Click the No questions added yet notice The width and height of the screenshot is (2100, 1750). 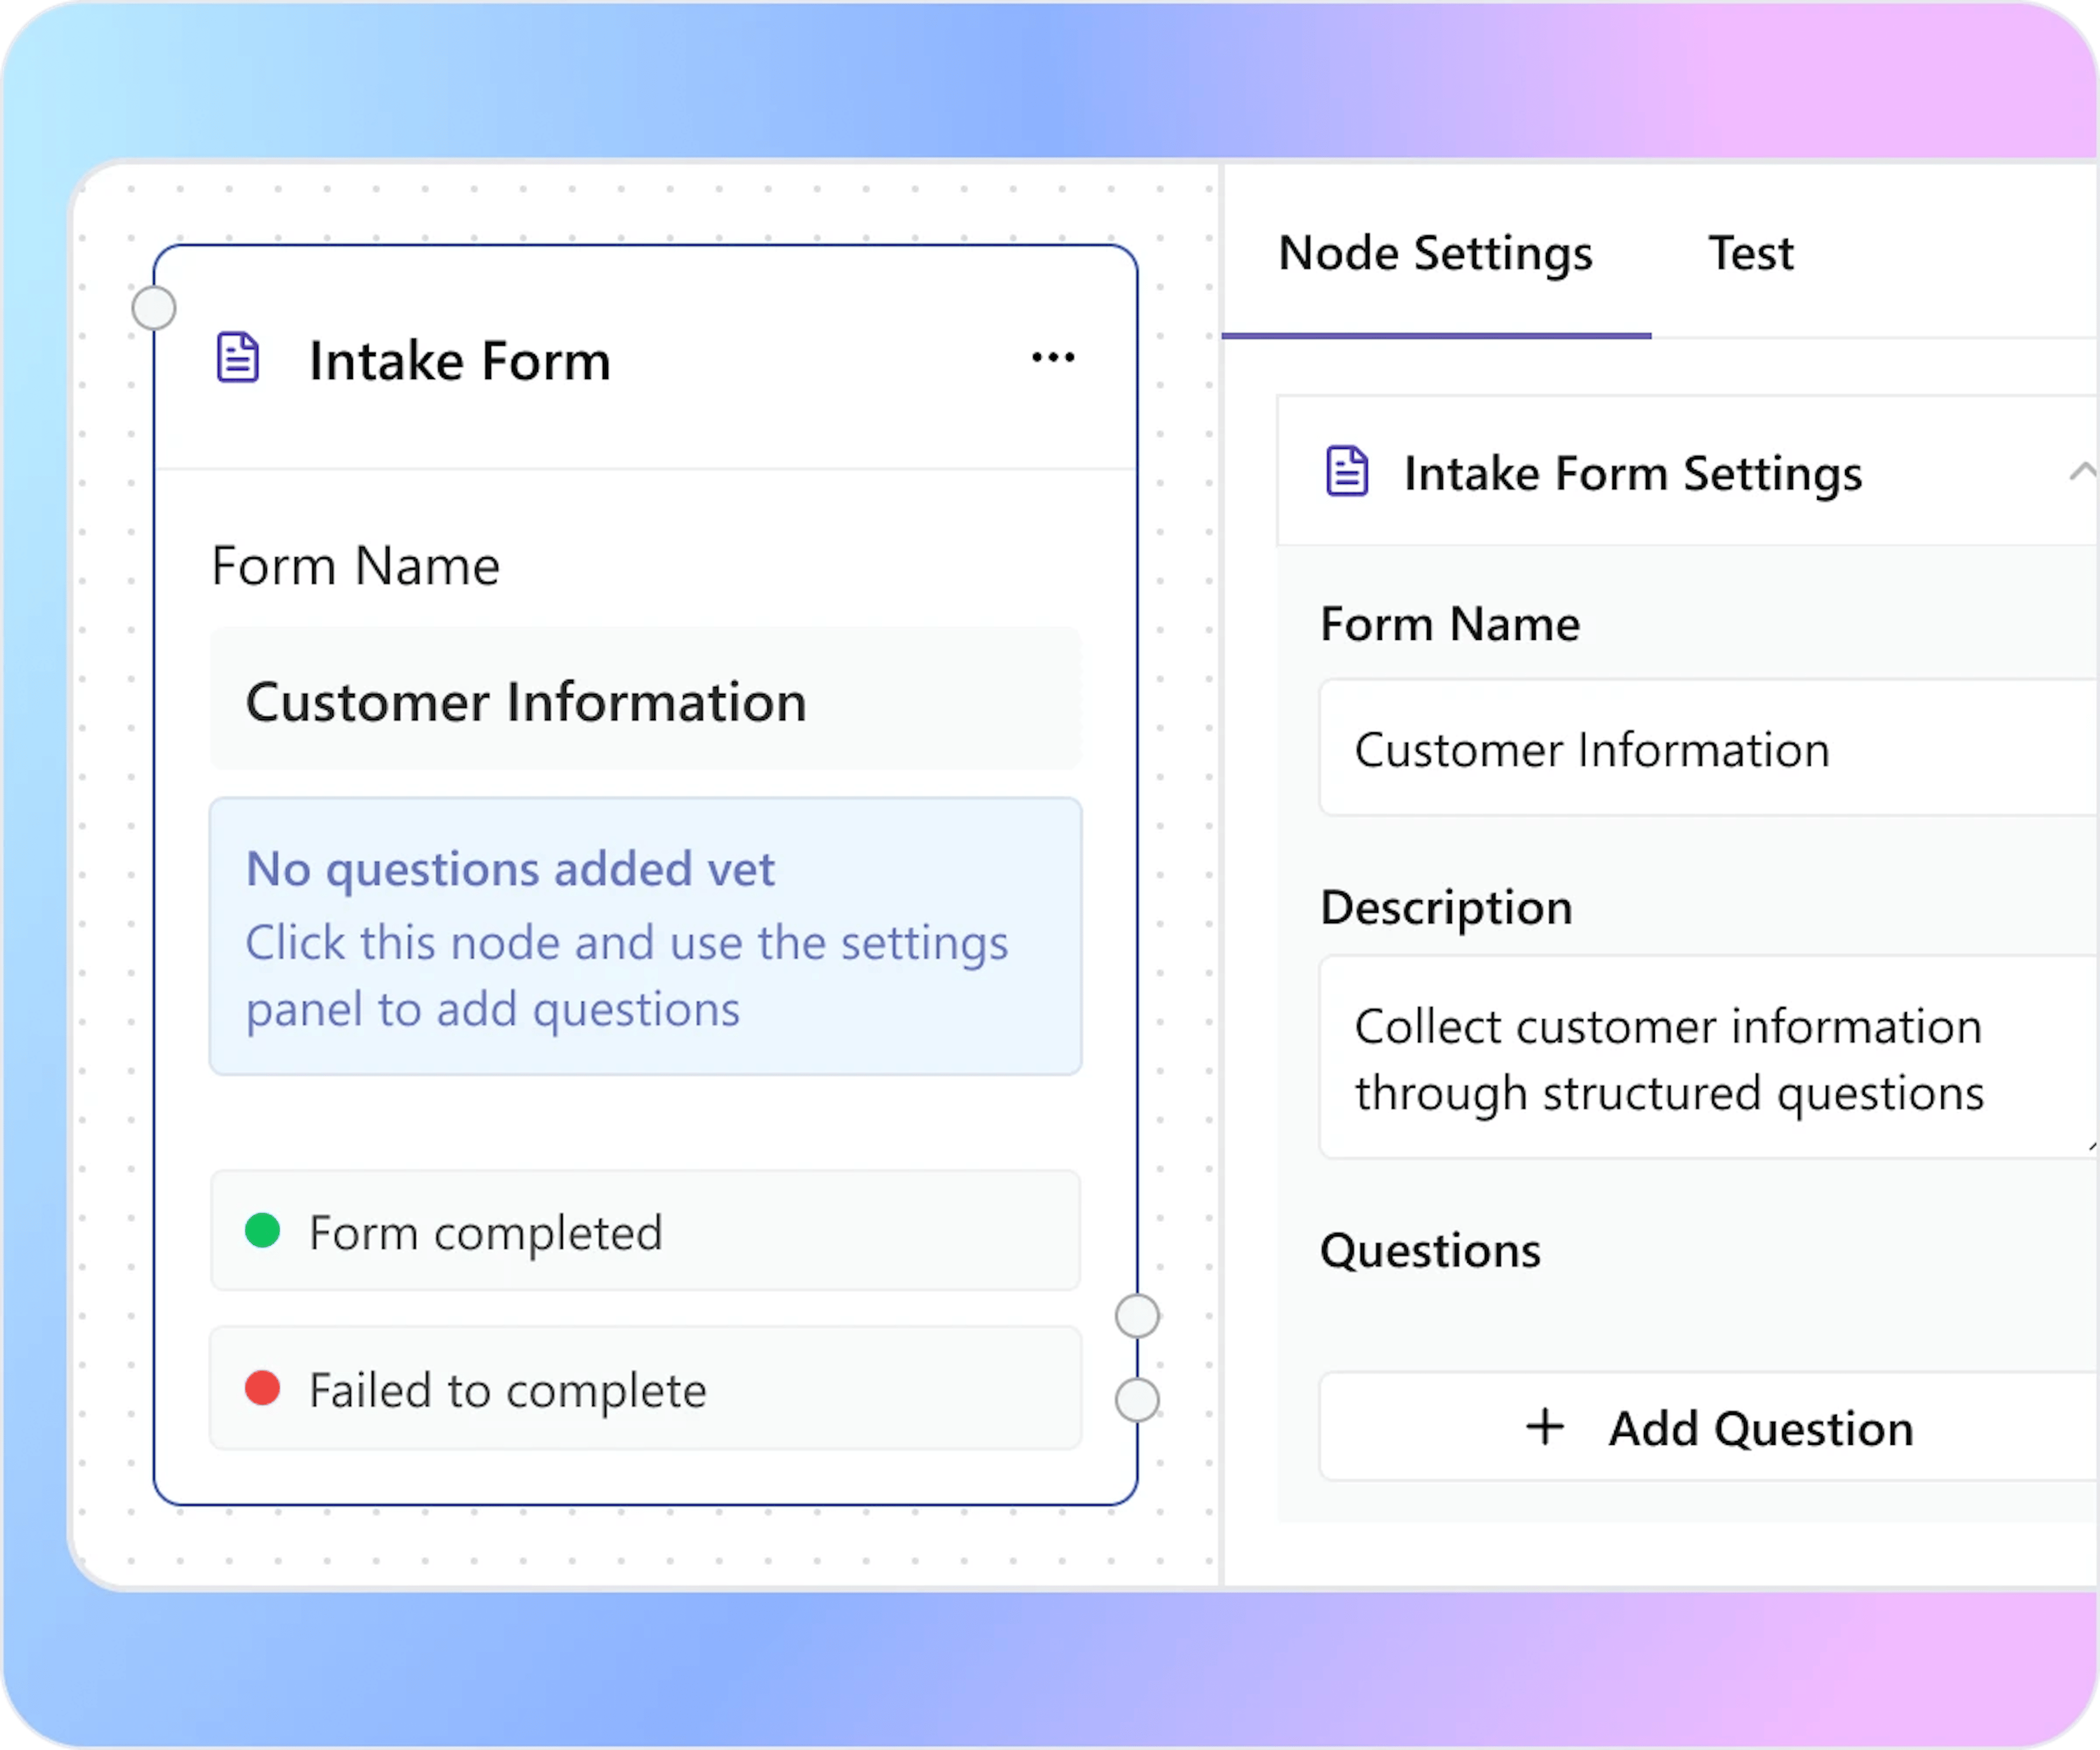click(x=645, y=937)
